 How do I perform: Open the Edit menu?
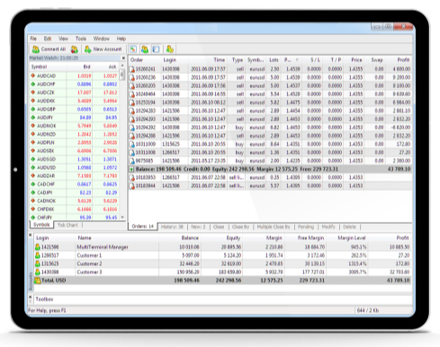point(48,39)
